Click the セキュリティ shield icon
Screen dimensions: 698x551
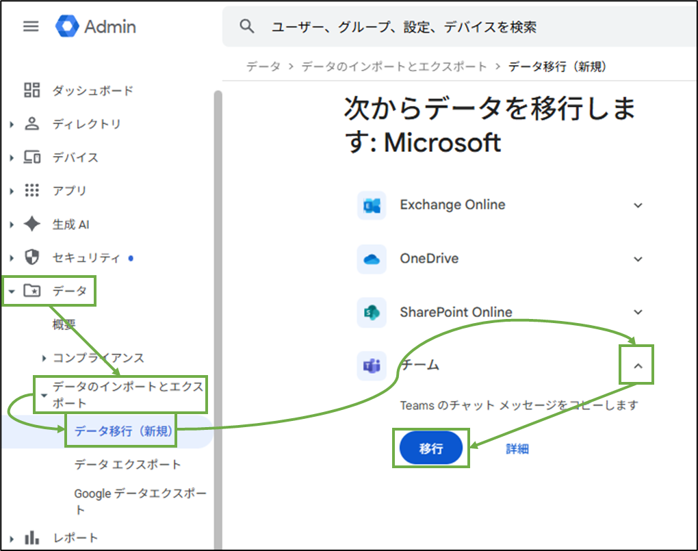coord(32,257)
